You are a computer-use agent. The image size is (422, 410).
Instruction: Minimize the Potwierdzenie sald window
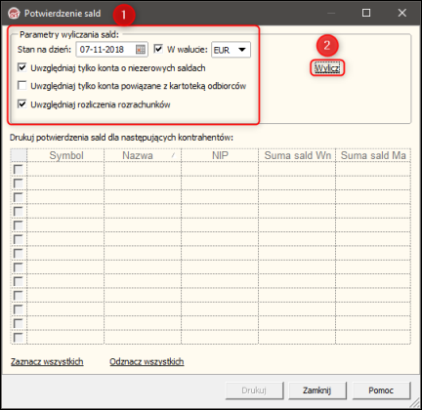click(331, 13)
